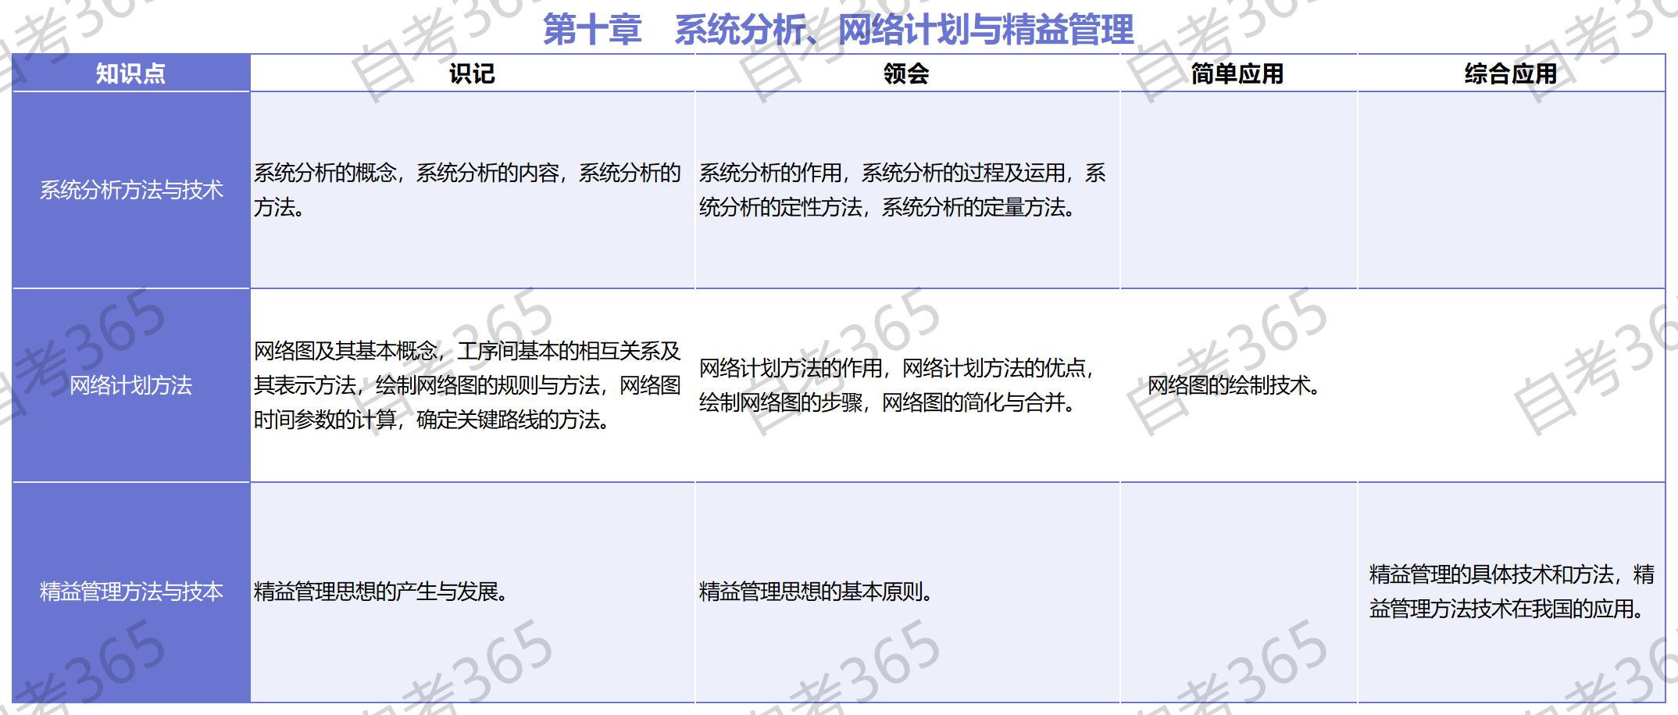Viewport: 1678px width, 715px height.
Task: Select the 精益管理思想的产生与发展 cell
Action: tap(382, 592)
